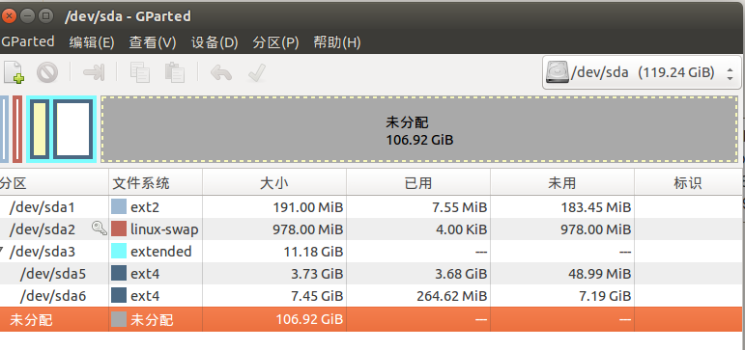Viewport: 745px width, 350px height.
Task: Sort by the 文件系统 column header
Action: [156, 182]
